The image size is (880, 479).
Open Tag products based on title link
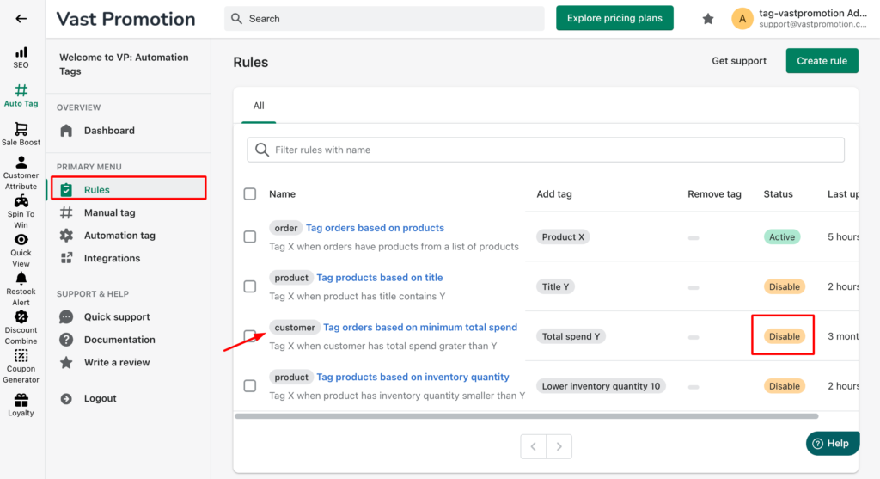379,278
